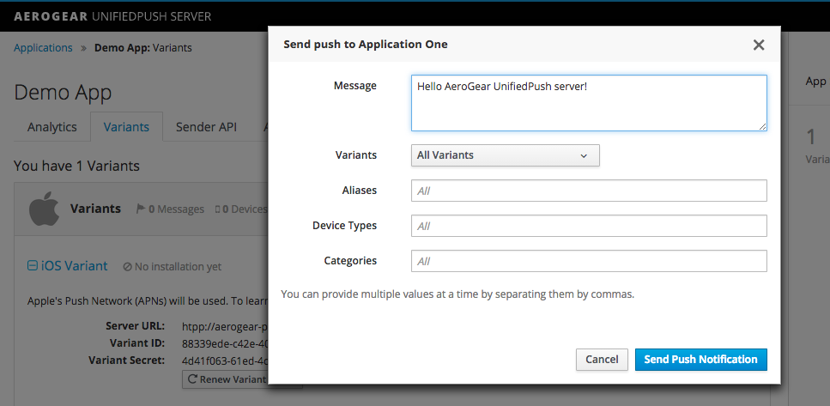Switch to the Analytics tab
This screenshot has width=830, height=406.
click(x=52, y=127)
